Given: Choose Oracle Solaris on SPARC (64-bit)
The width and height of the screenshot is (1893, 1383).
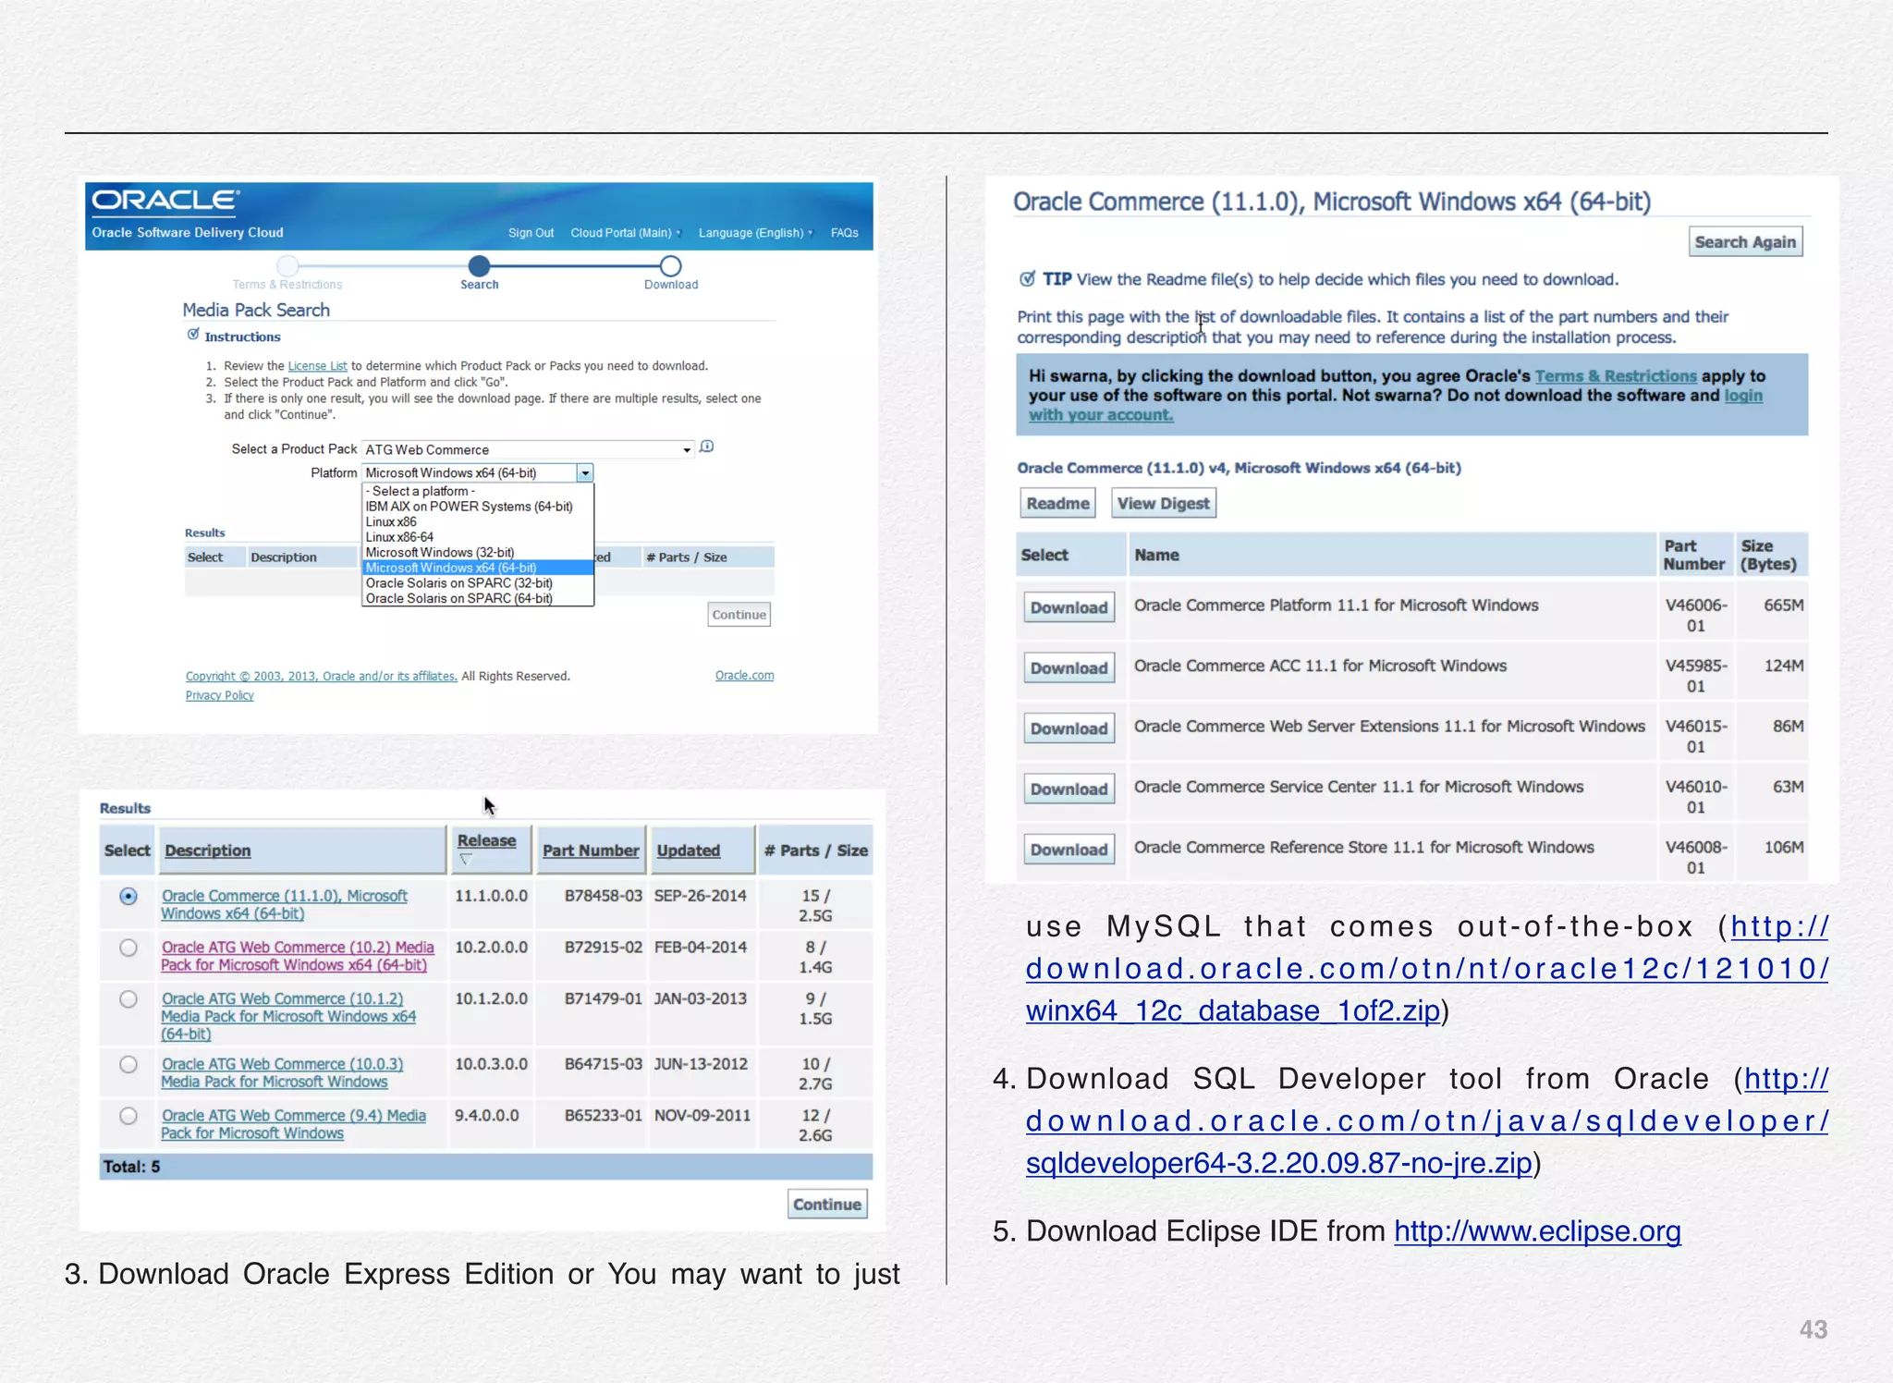Looking at the screenshot, I should [x=459, y=598].
